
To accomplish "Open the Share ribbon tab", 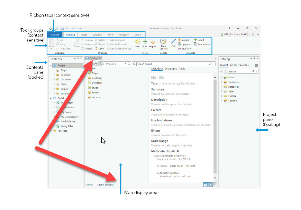I will (138, 35).
